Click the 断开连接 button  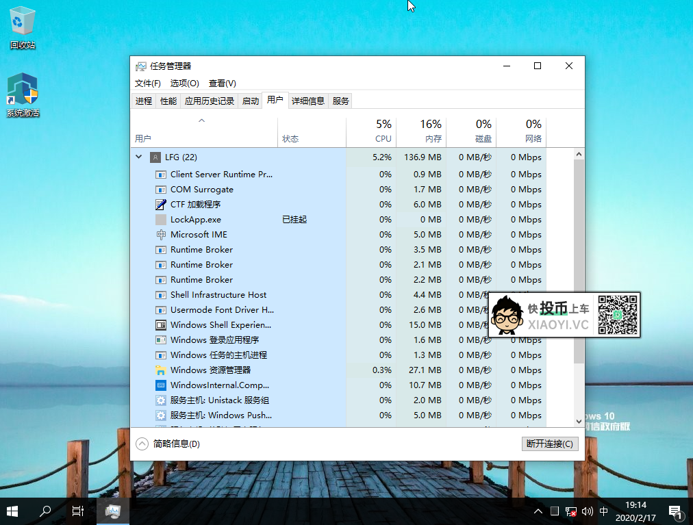tap(549, 444)
